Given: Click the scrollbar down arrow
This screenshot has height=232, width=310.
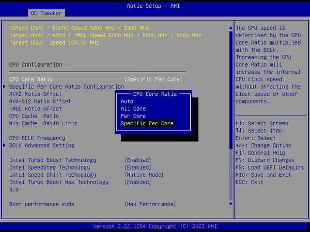Looking at the screenshot, I should [x=231, y=204].
